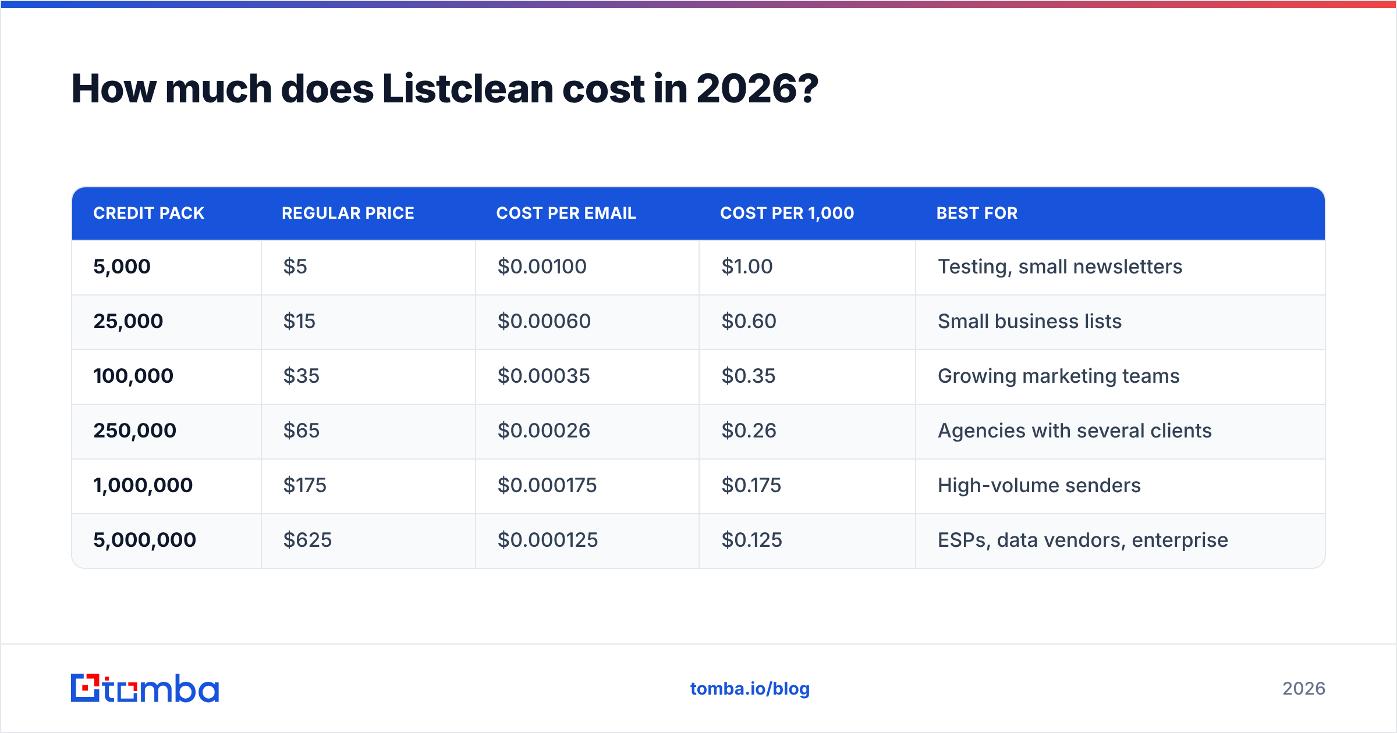Click the $175 regular price
Viewport: 1397px width, 733px height.
(x=305, y=485)
